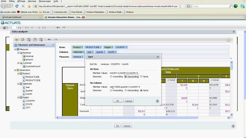Click the stop loading X icon
This screenshot has width=246, height=138.
tap(23, 6)
